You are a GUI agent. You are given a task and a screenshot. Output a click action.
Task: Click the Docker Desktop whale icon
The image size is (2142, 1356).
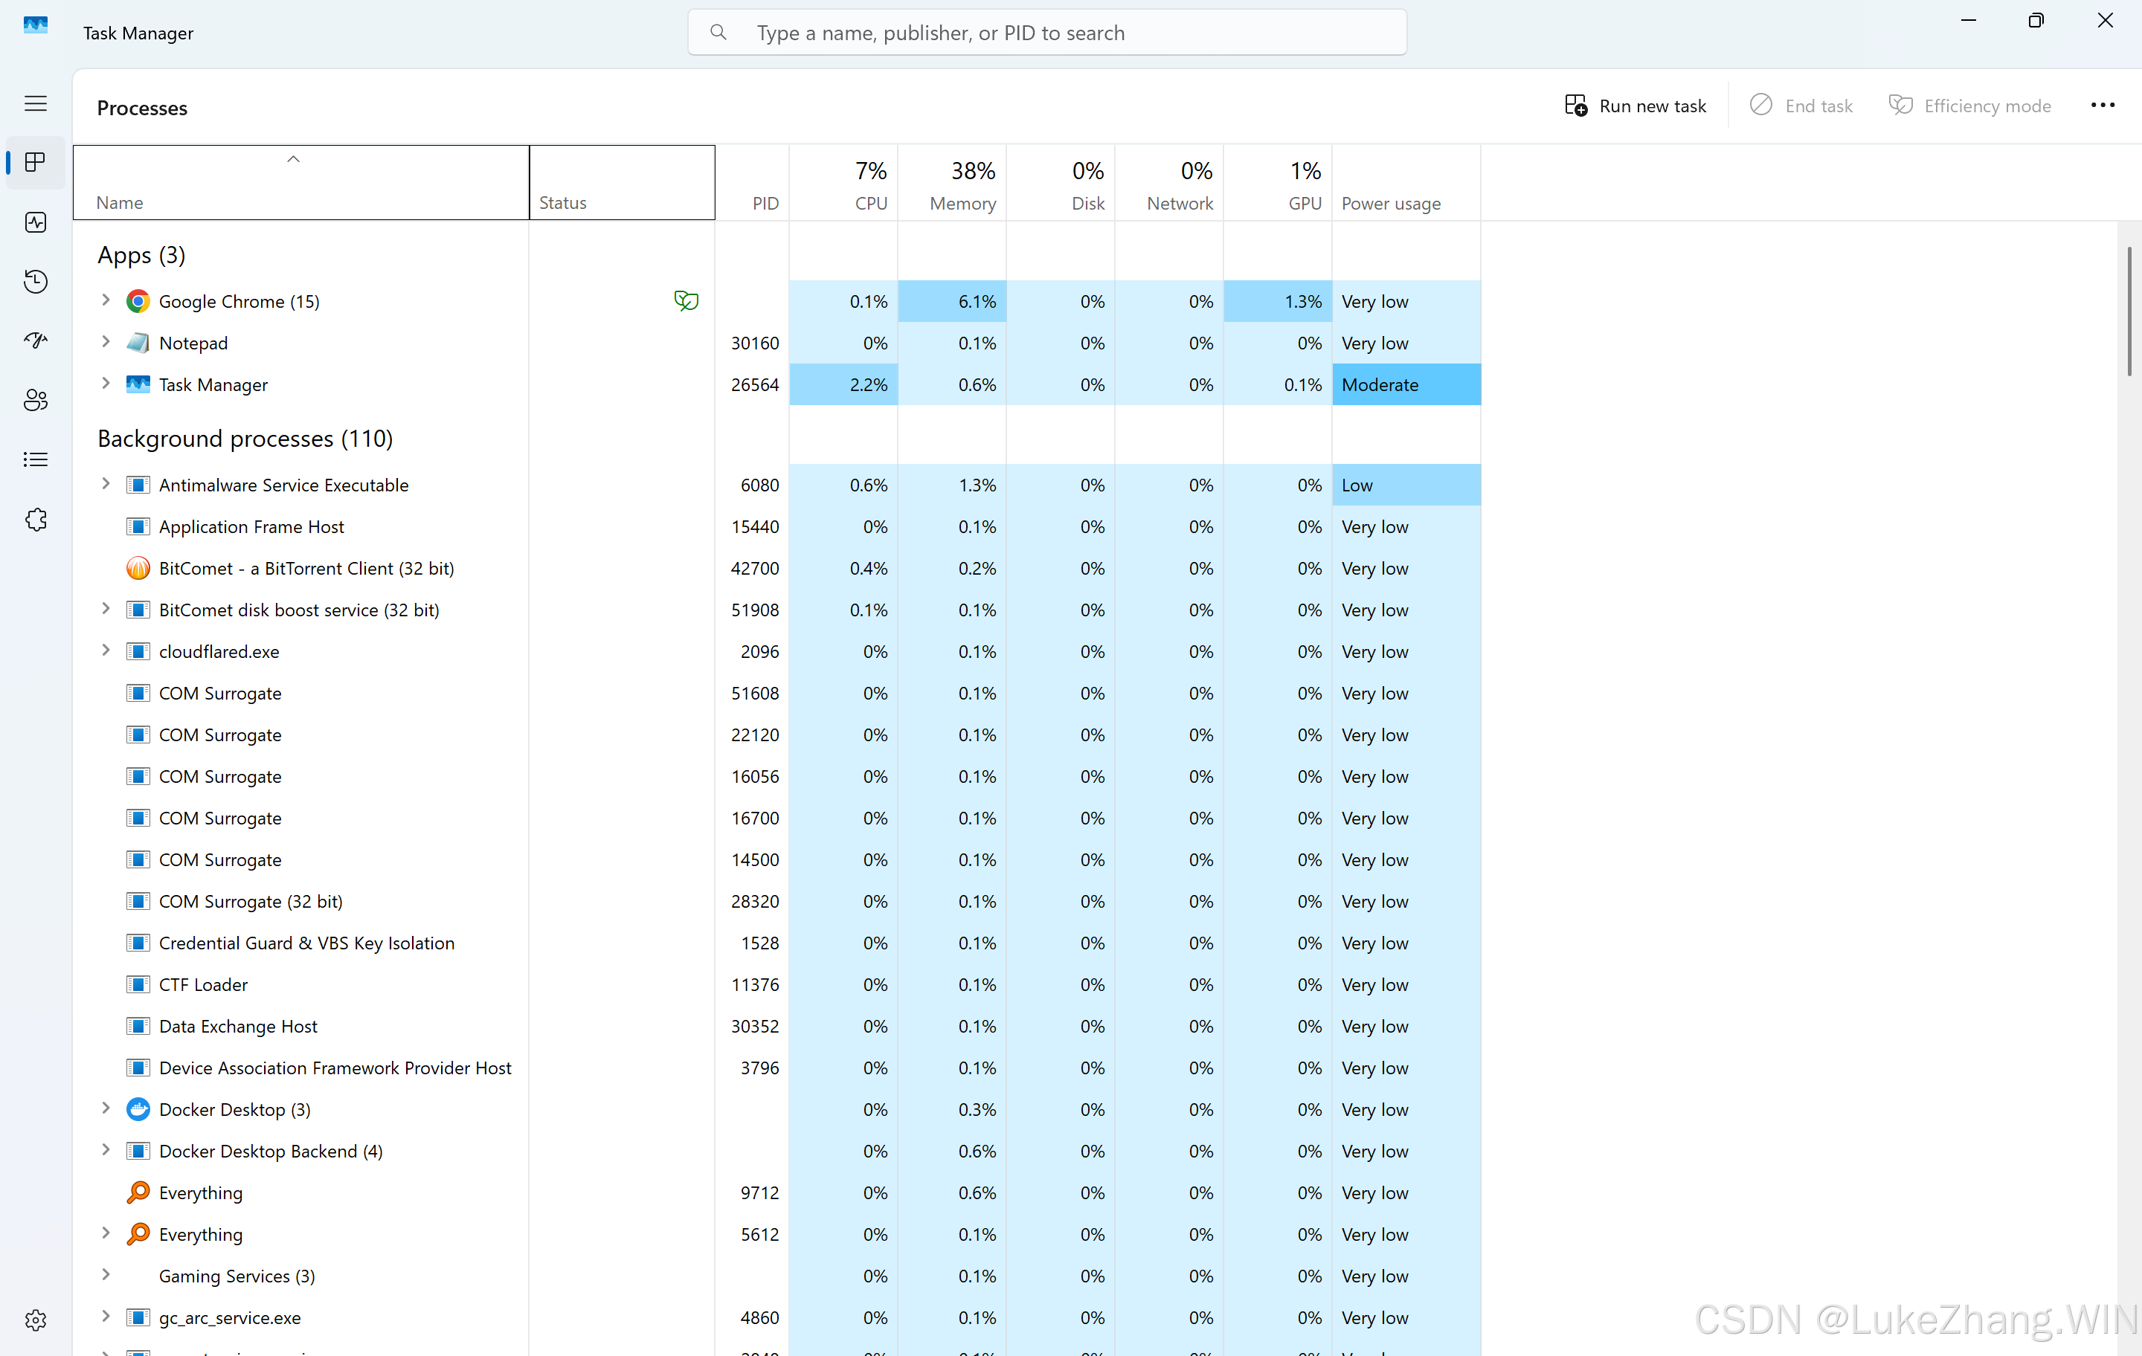[x=138, y=1110]
